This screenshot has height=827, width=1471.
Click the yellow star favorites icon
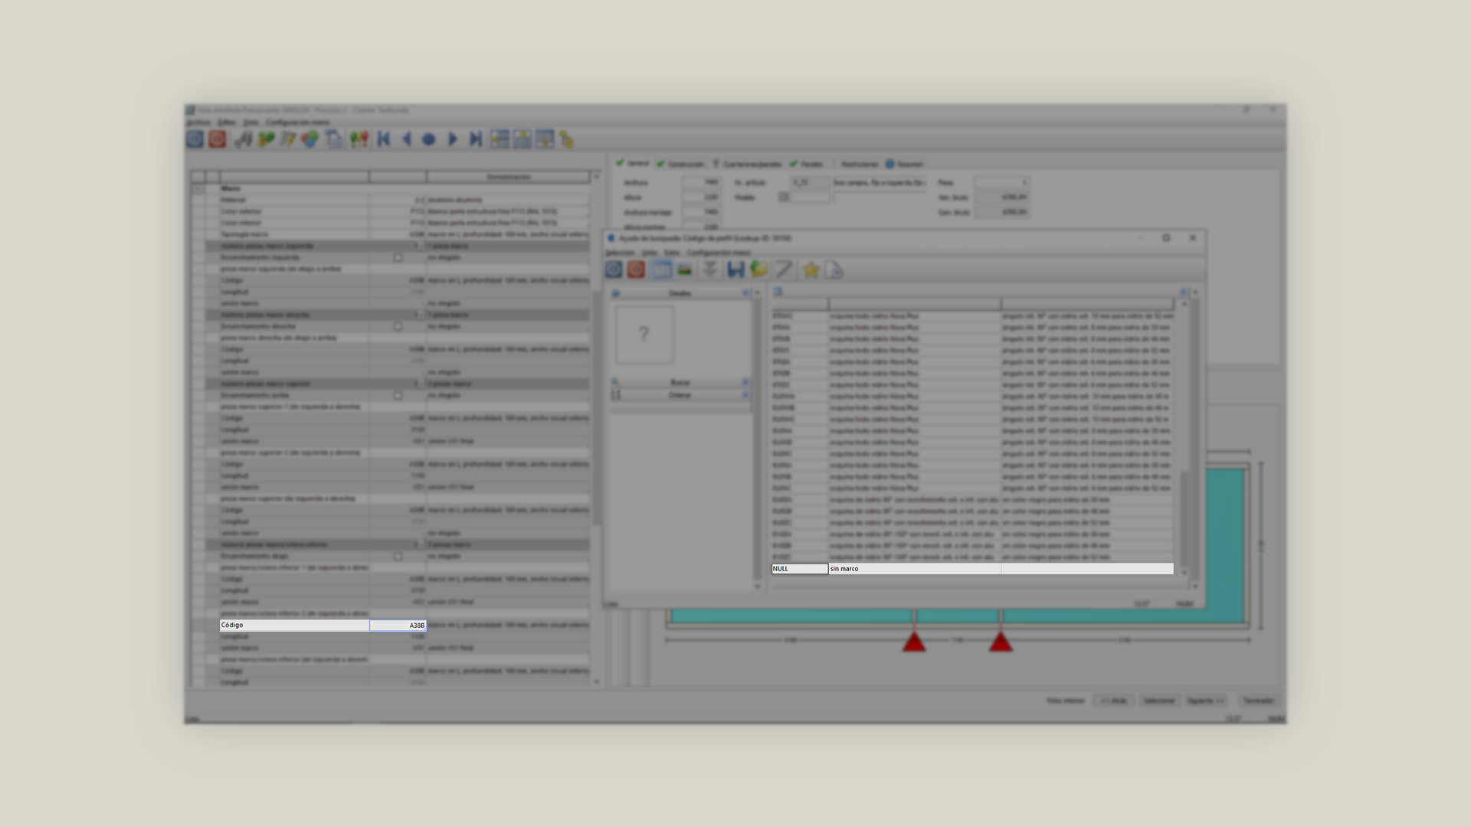click(811, 270)
